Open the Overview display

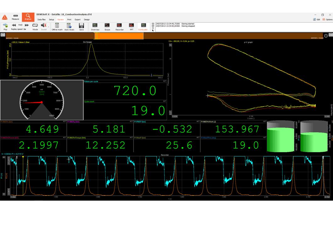(x=95, y=27)
